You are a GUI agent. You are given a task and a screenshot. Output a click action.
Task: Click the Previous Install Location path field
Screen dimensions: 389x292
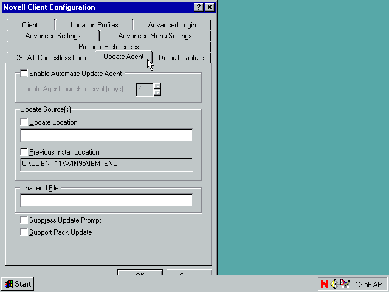tap(106, 165)
